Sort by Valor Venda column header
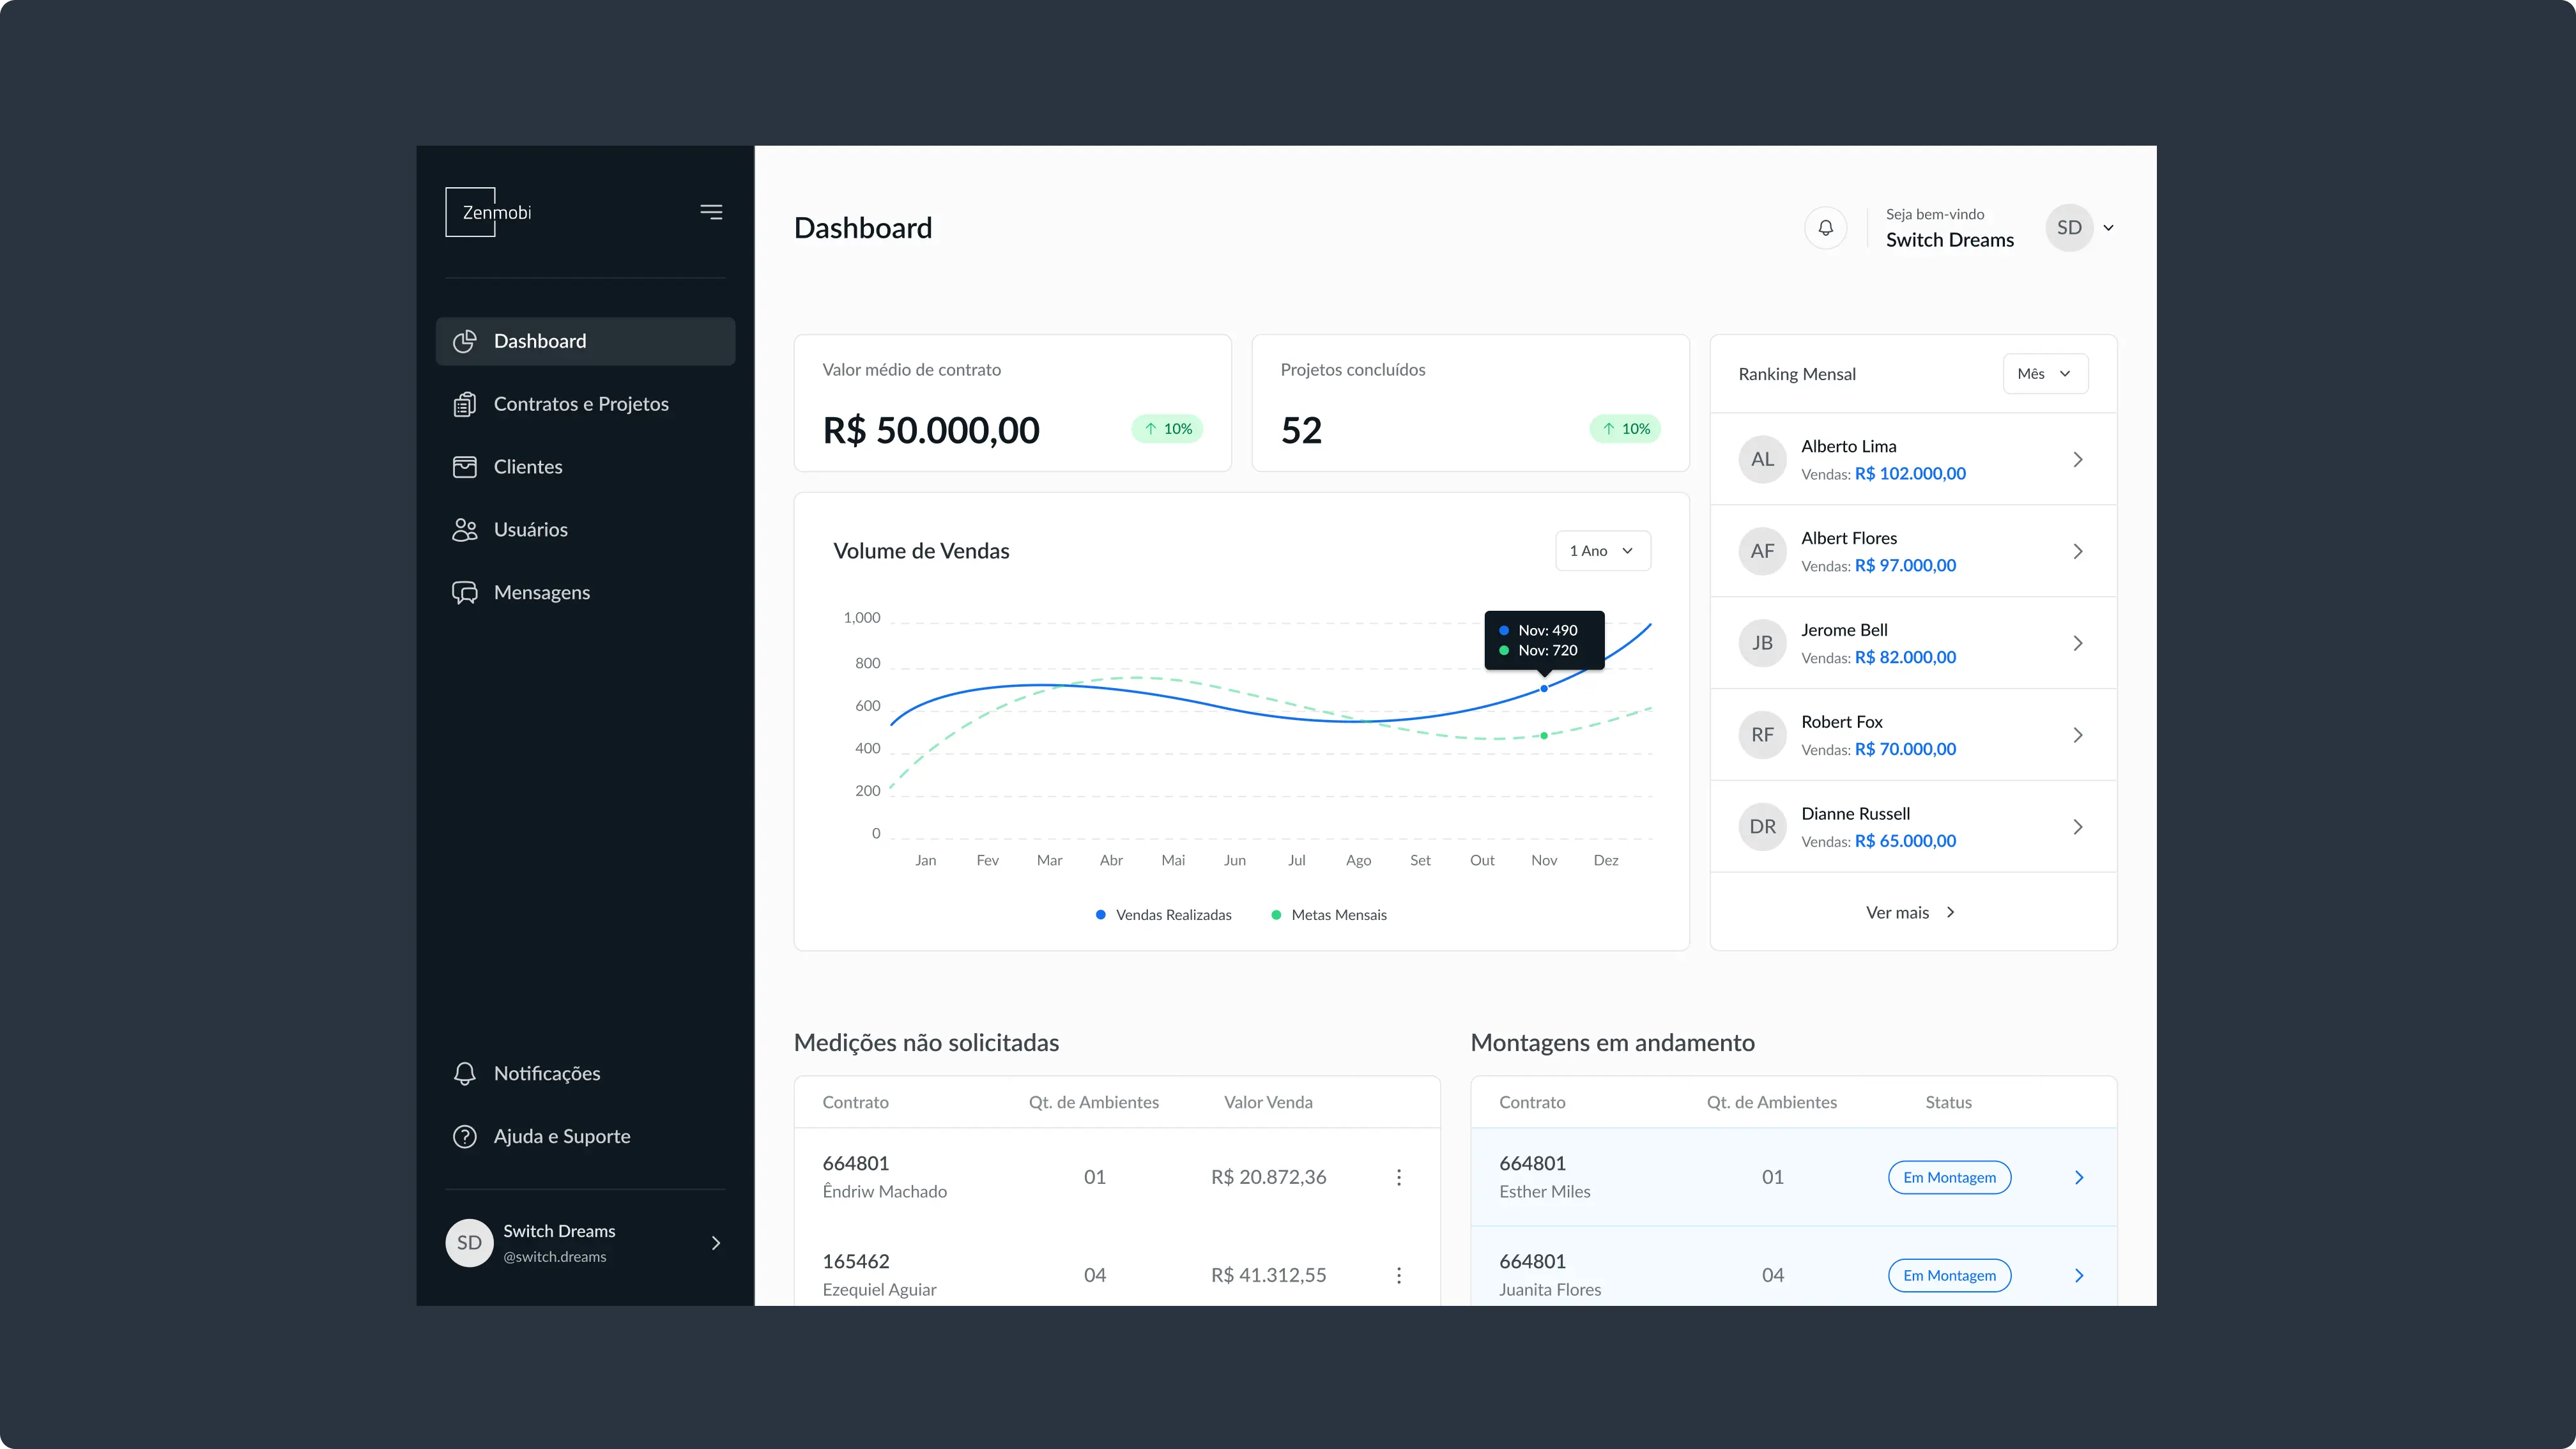The image size is (2576, 1449). pyautogui.click(x=1268, y=1102)
